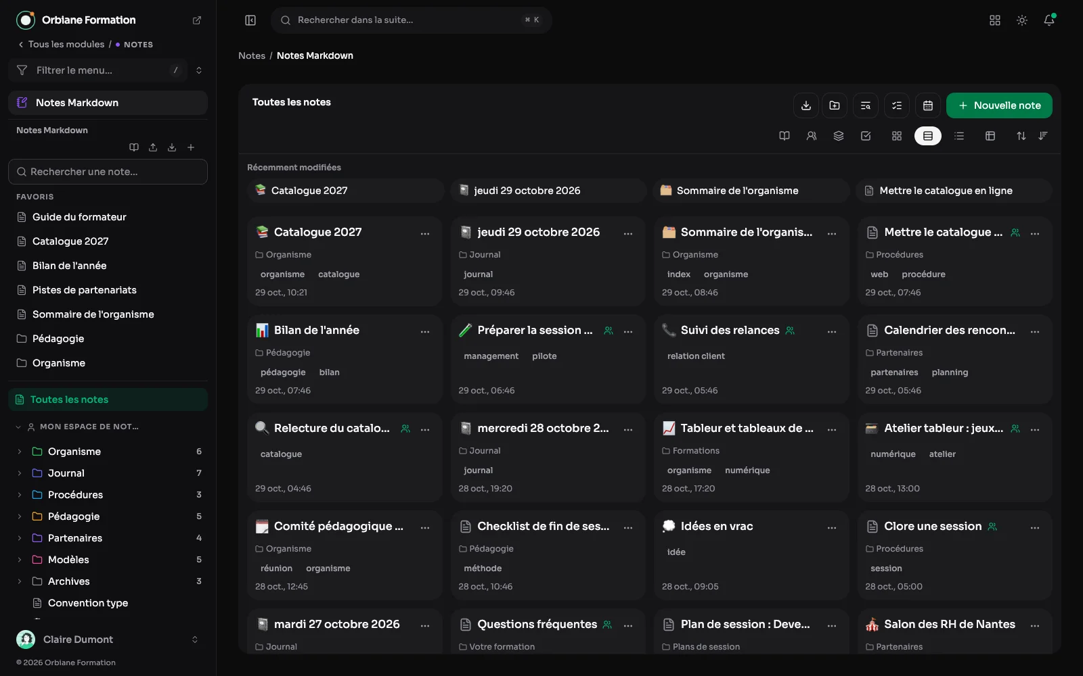1083x676 pixels.
Task: Toggle the light/dark theme sun icon
Action: 1022,20
